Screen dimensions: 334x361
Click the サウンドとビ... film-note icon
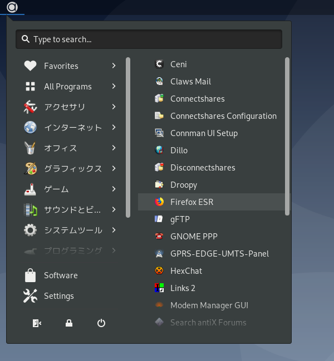[x=30, y=209]
